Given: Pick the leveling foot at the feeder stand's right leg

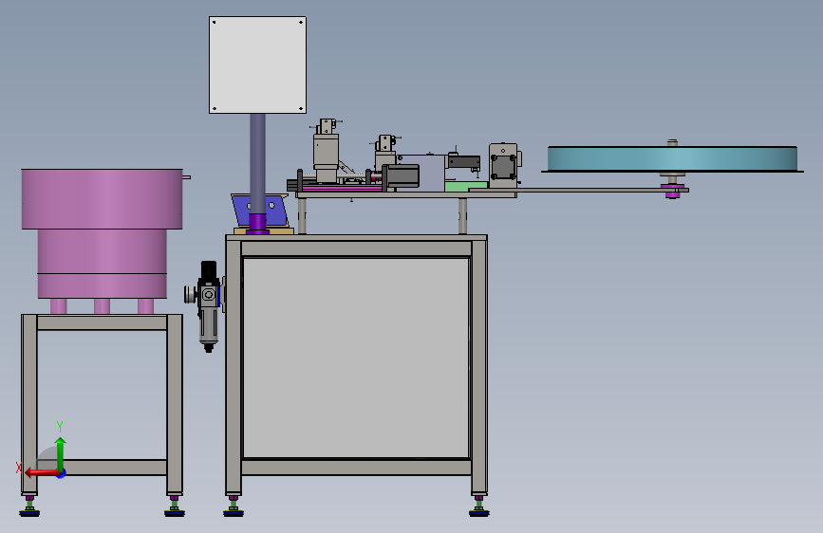Looking at the screenshot, I should pyautogui.click(x=175, y=505).
